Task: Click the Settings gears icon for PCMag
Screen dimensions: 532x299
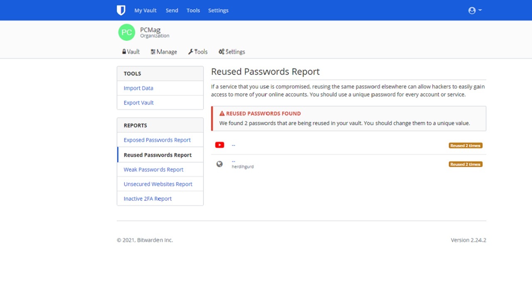Action: [x=221, y=51]
